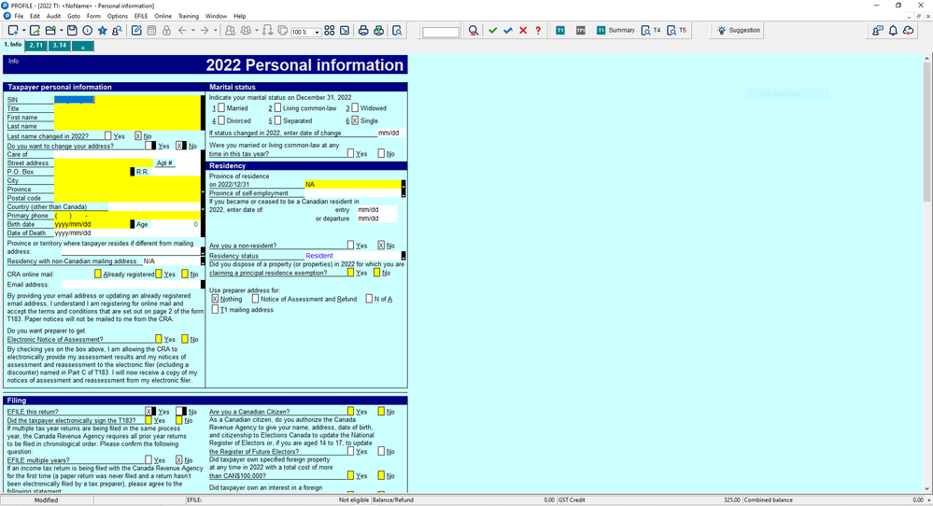Click the open/import file icon with green arrow

coord(35,30)
